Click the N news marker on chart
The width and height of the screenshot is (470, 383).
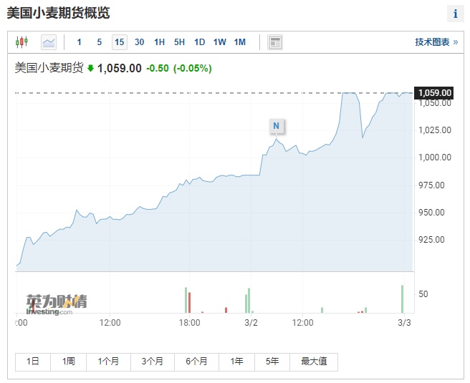pyautogui.click(x=277, y=126)
